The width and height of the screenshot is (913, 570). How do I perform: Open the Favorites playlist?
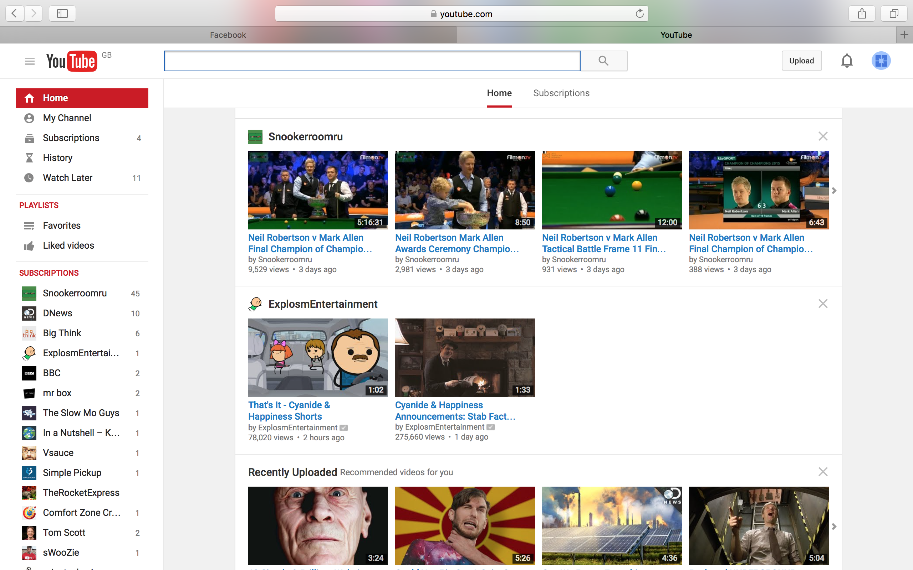(82, 226)
